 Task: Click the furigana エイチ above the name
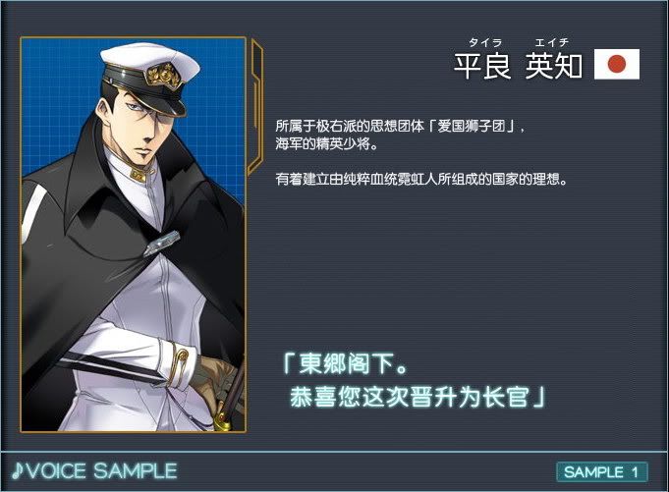(x=552, y=42)
